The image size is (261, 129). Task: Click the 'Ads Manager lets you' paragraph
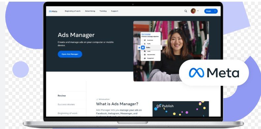[x=119, y=113]
